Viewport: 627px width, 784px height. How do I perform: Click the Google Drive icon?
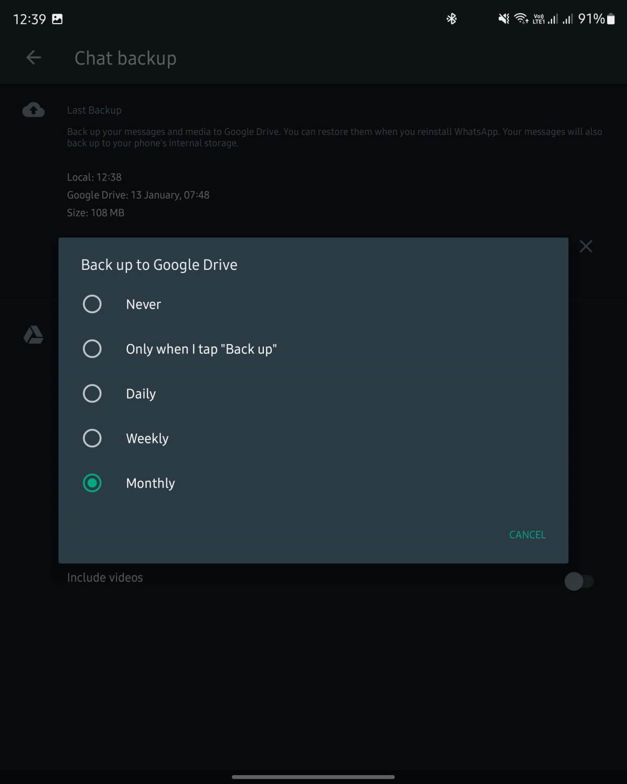(x=33, y=335)
